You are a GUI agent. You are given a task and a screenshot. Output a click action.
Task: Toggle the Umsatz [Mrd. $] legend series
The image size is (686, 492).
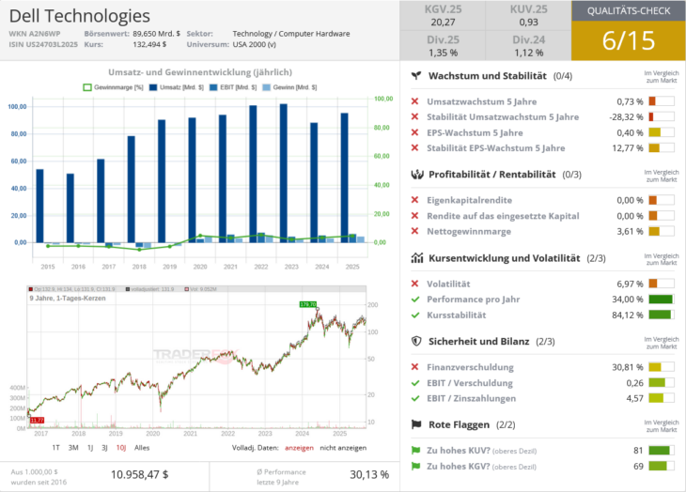point(177,87)
